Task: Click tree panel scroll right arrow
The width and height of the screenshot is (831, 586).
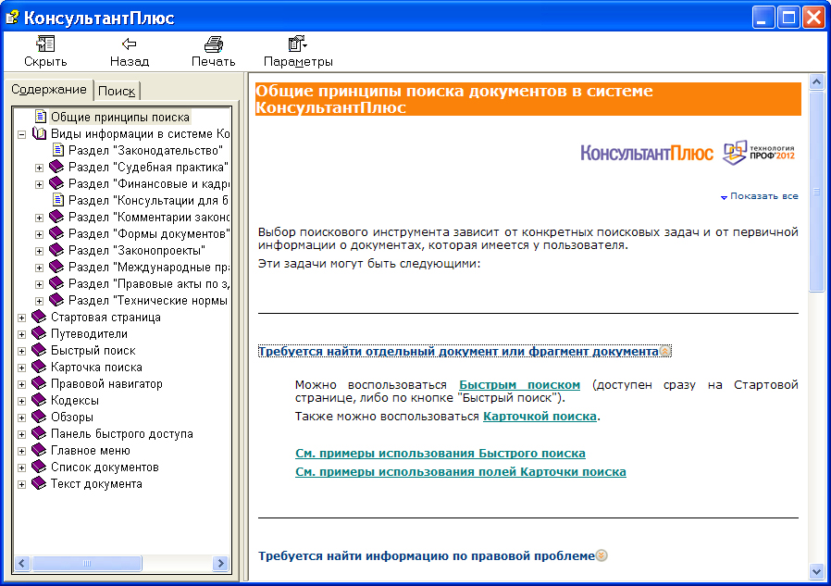Action: pyautogui.click(x=220, y=563)
